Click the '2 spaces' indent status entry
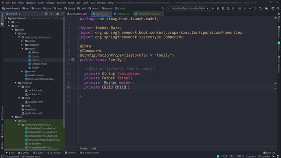This screenshot has width=281, height=158. pyautogui.click(x=251, y=156)
